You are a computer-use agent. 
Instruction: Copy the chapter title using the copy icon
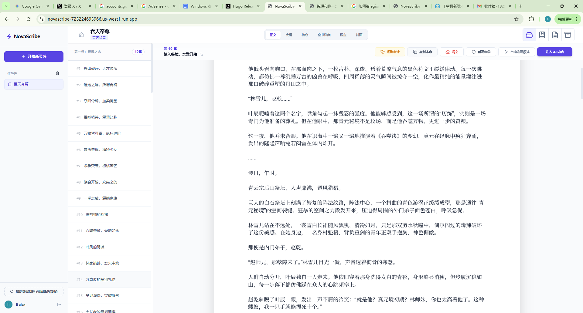[x=201, y=54]
